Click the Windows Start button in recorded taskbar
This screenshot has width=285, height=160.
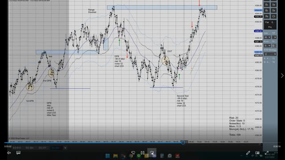[x=108, y=156]
